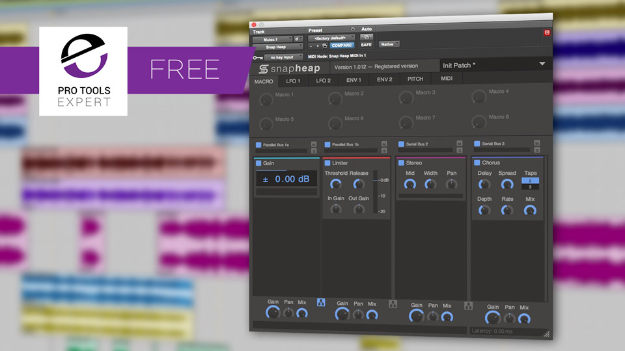The height and width of the screenshot is (351, 625).
Task: Click the 0.00 dB gain value field
Action: [286, 179]
